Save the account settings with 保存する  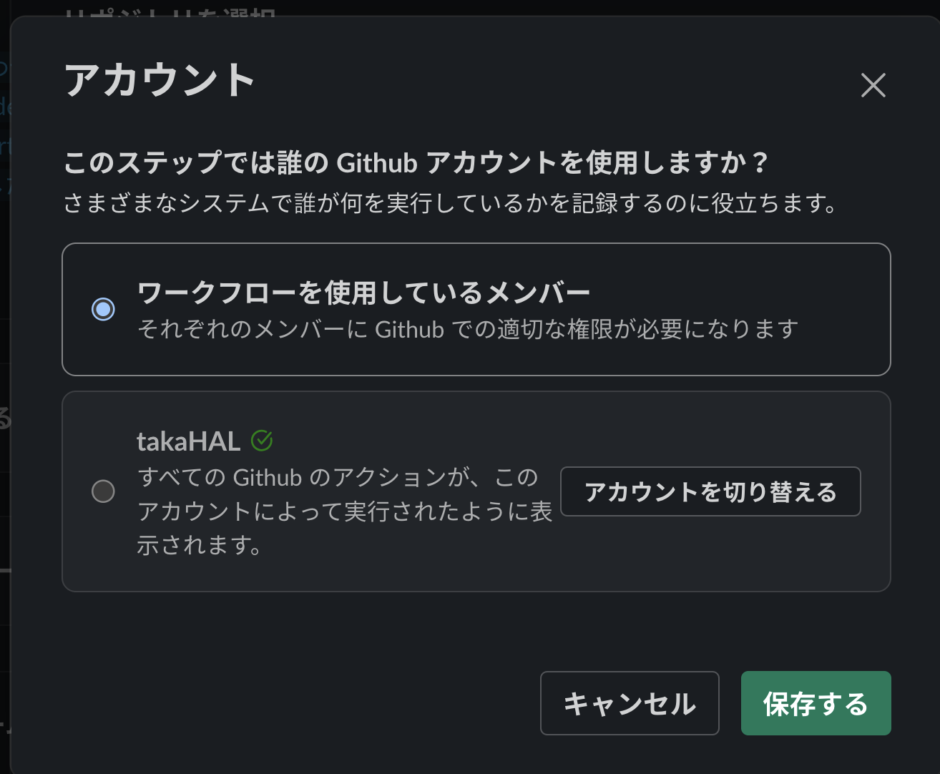point(816,703)
